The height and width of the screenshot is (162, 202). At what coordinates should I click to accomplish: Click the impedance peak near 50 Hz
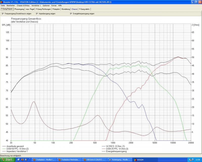point(34,102)
